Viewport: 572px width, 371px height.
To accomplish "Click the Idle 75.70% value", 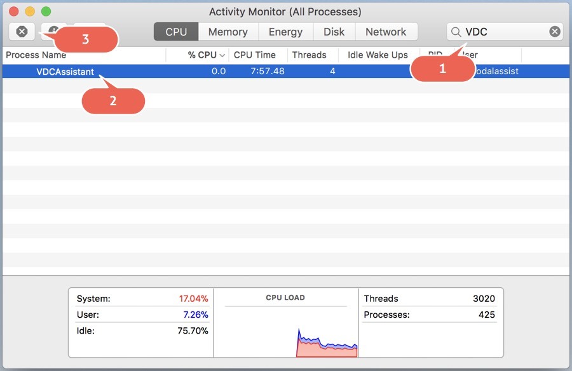I will click(193, 330).
